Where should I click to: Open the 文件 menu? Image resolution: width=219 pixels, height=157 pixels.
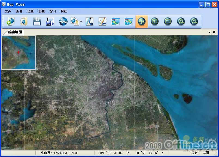[x=8, y=11]
